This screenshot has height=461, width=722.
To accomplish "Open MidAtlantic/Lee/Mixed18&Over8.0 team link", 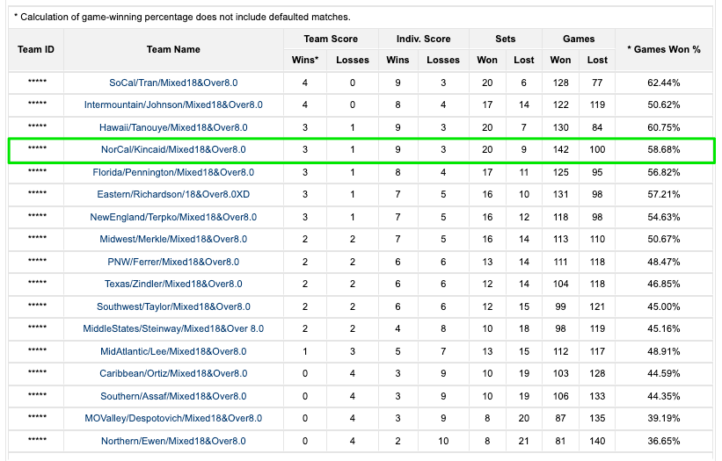I will (173, 351).
